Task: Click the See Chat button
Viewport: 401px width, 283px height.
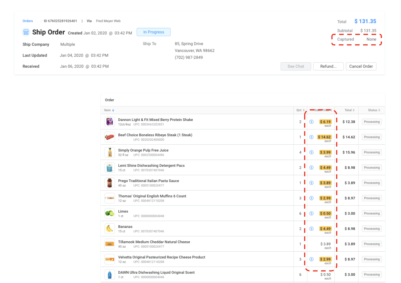Action: tap(296, 66)
